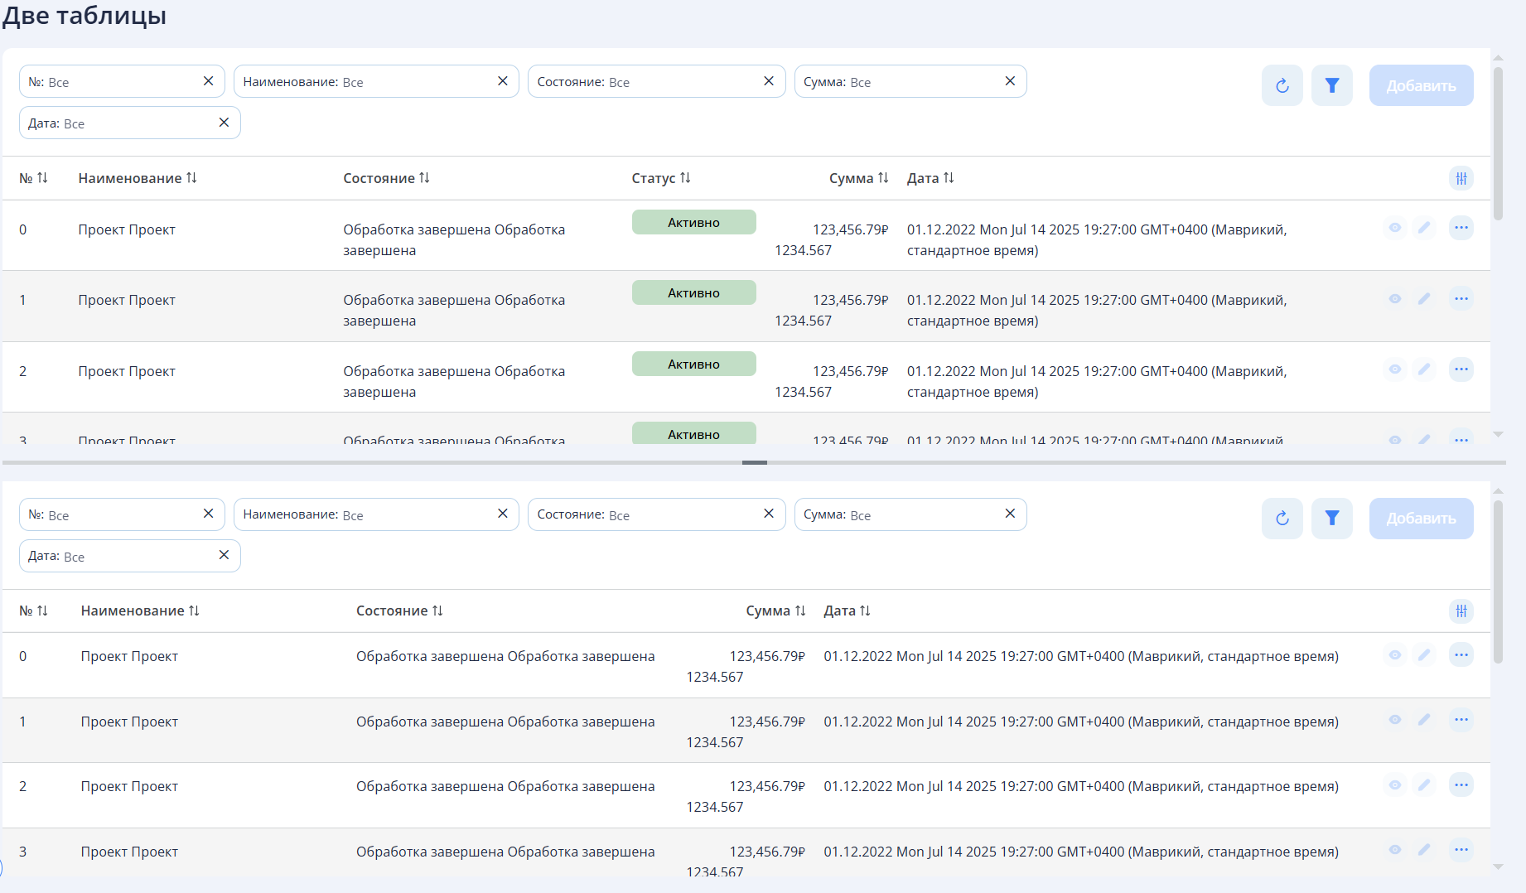Clear the № filter in top table

208,81
